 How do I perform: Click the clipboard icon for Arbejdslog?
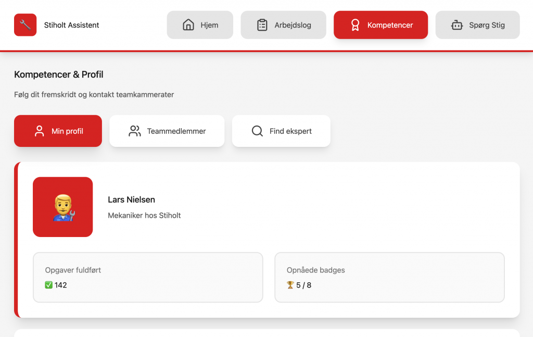pos(262,25)
